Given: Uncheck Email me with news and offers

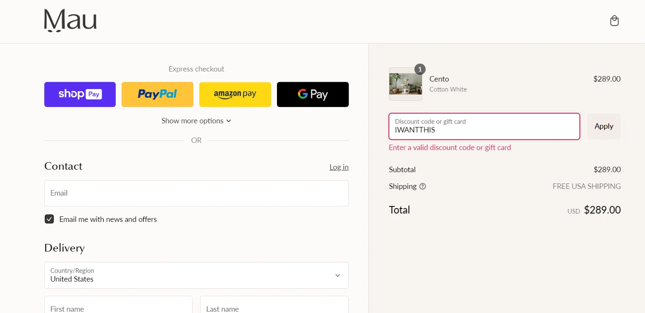Looking at the screenshot, I should 49,219.
